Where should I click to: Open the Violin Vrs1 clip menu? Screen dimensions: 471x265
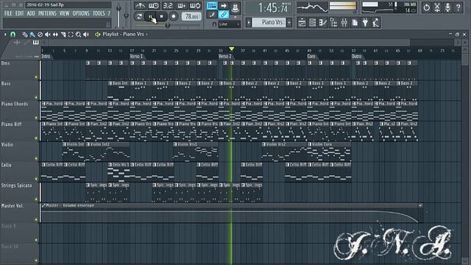[175, 144]
